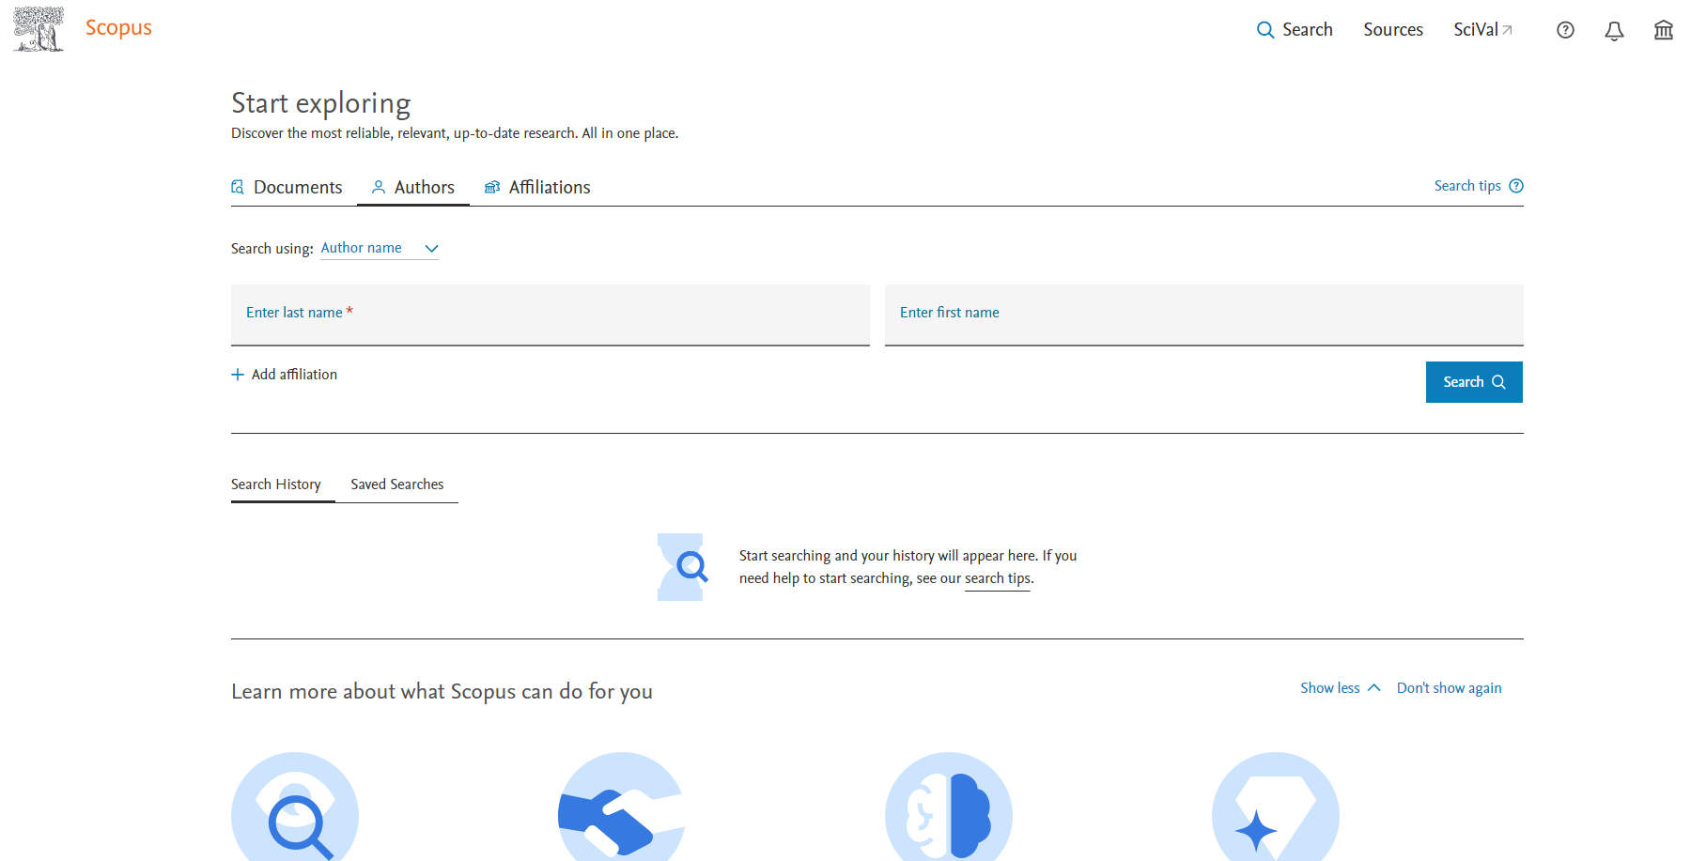The width and height of the screenshot is (1691, 861).
Task: Click the diamond sparkle illustration
Action: (x=1276, y=807)
